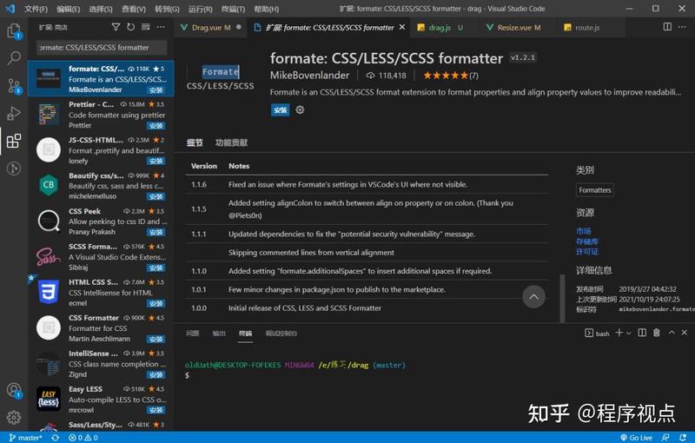Click the extension search input field
The width and height of the screenshot is (695, 443).
tap(102, 48)
